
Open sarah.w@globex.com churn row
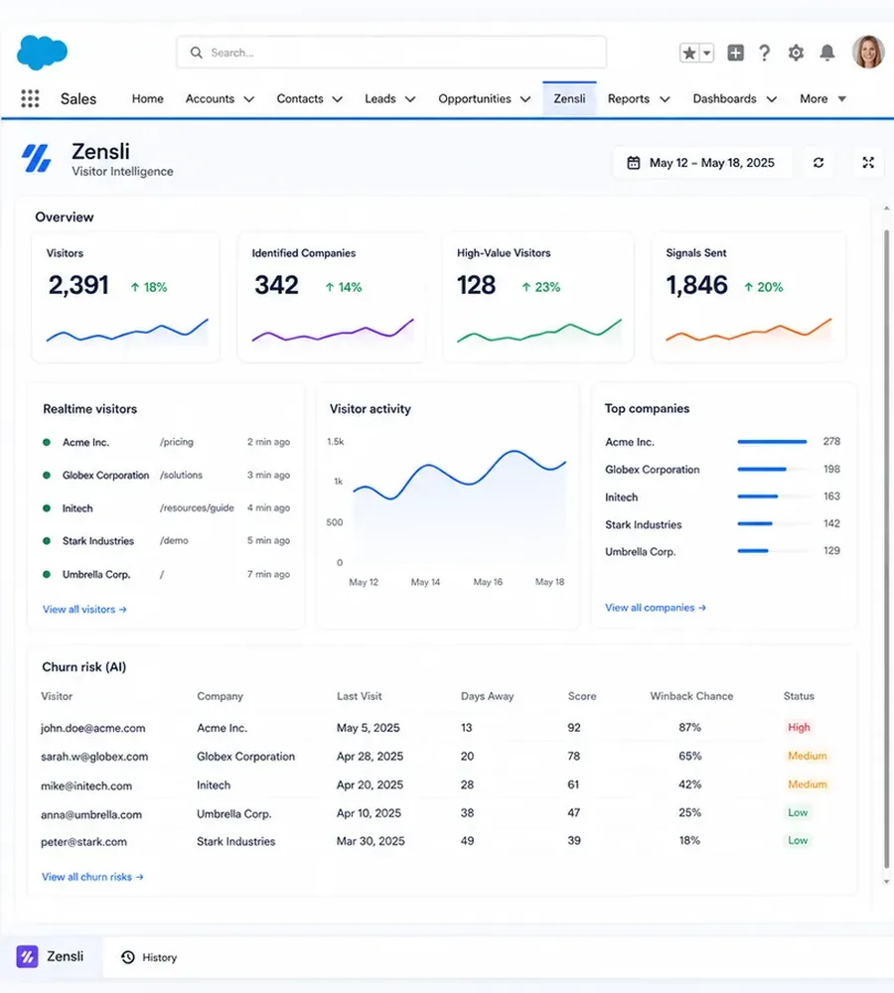443,756
